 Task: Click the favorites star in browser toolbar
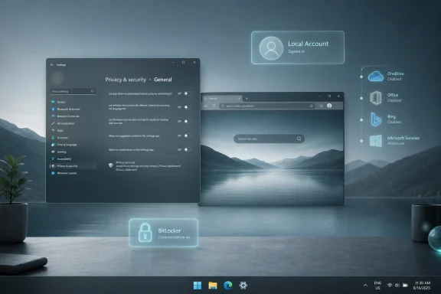tap(321, 106)
